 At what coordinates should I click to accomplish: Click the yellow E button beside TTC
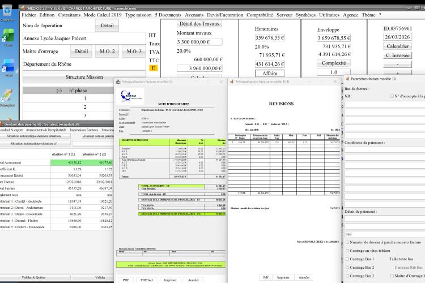tap(153, 68)
